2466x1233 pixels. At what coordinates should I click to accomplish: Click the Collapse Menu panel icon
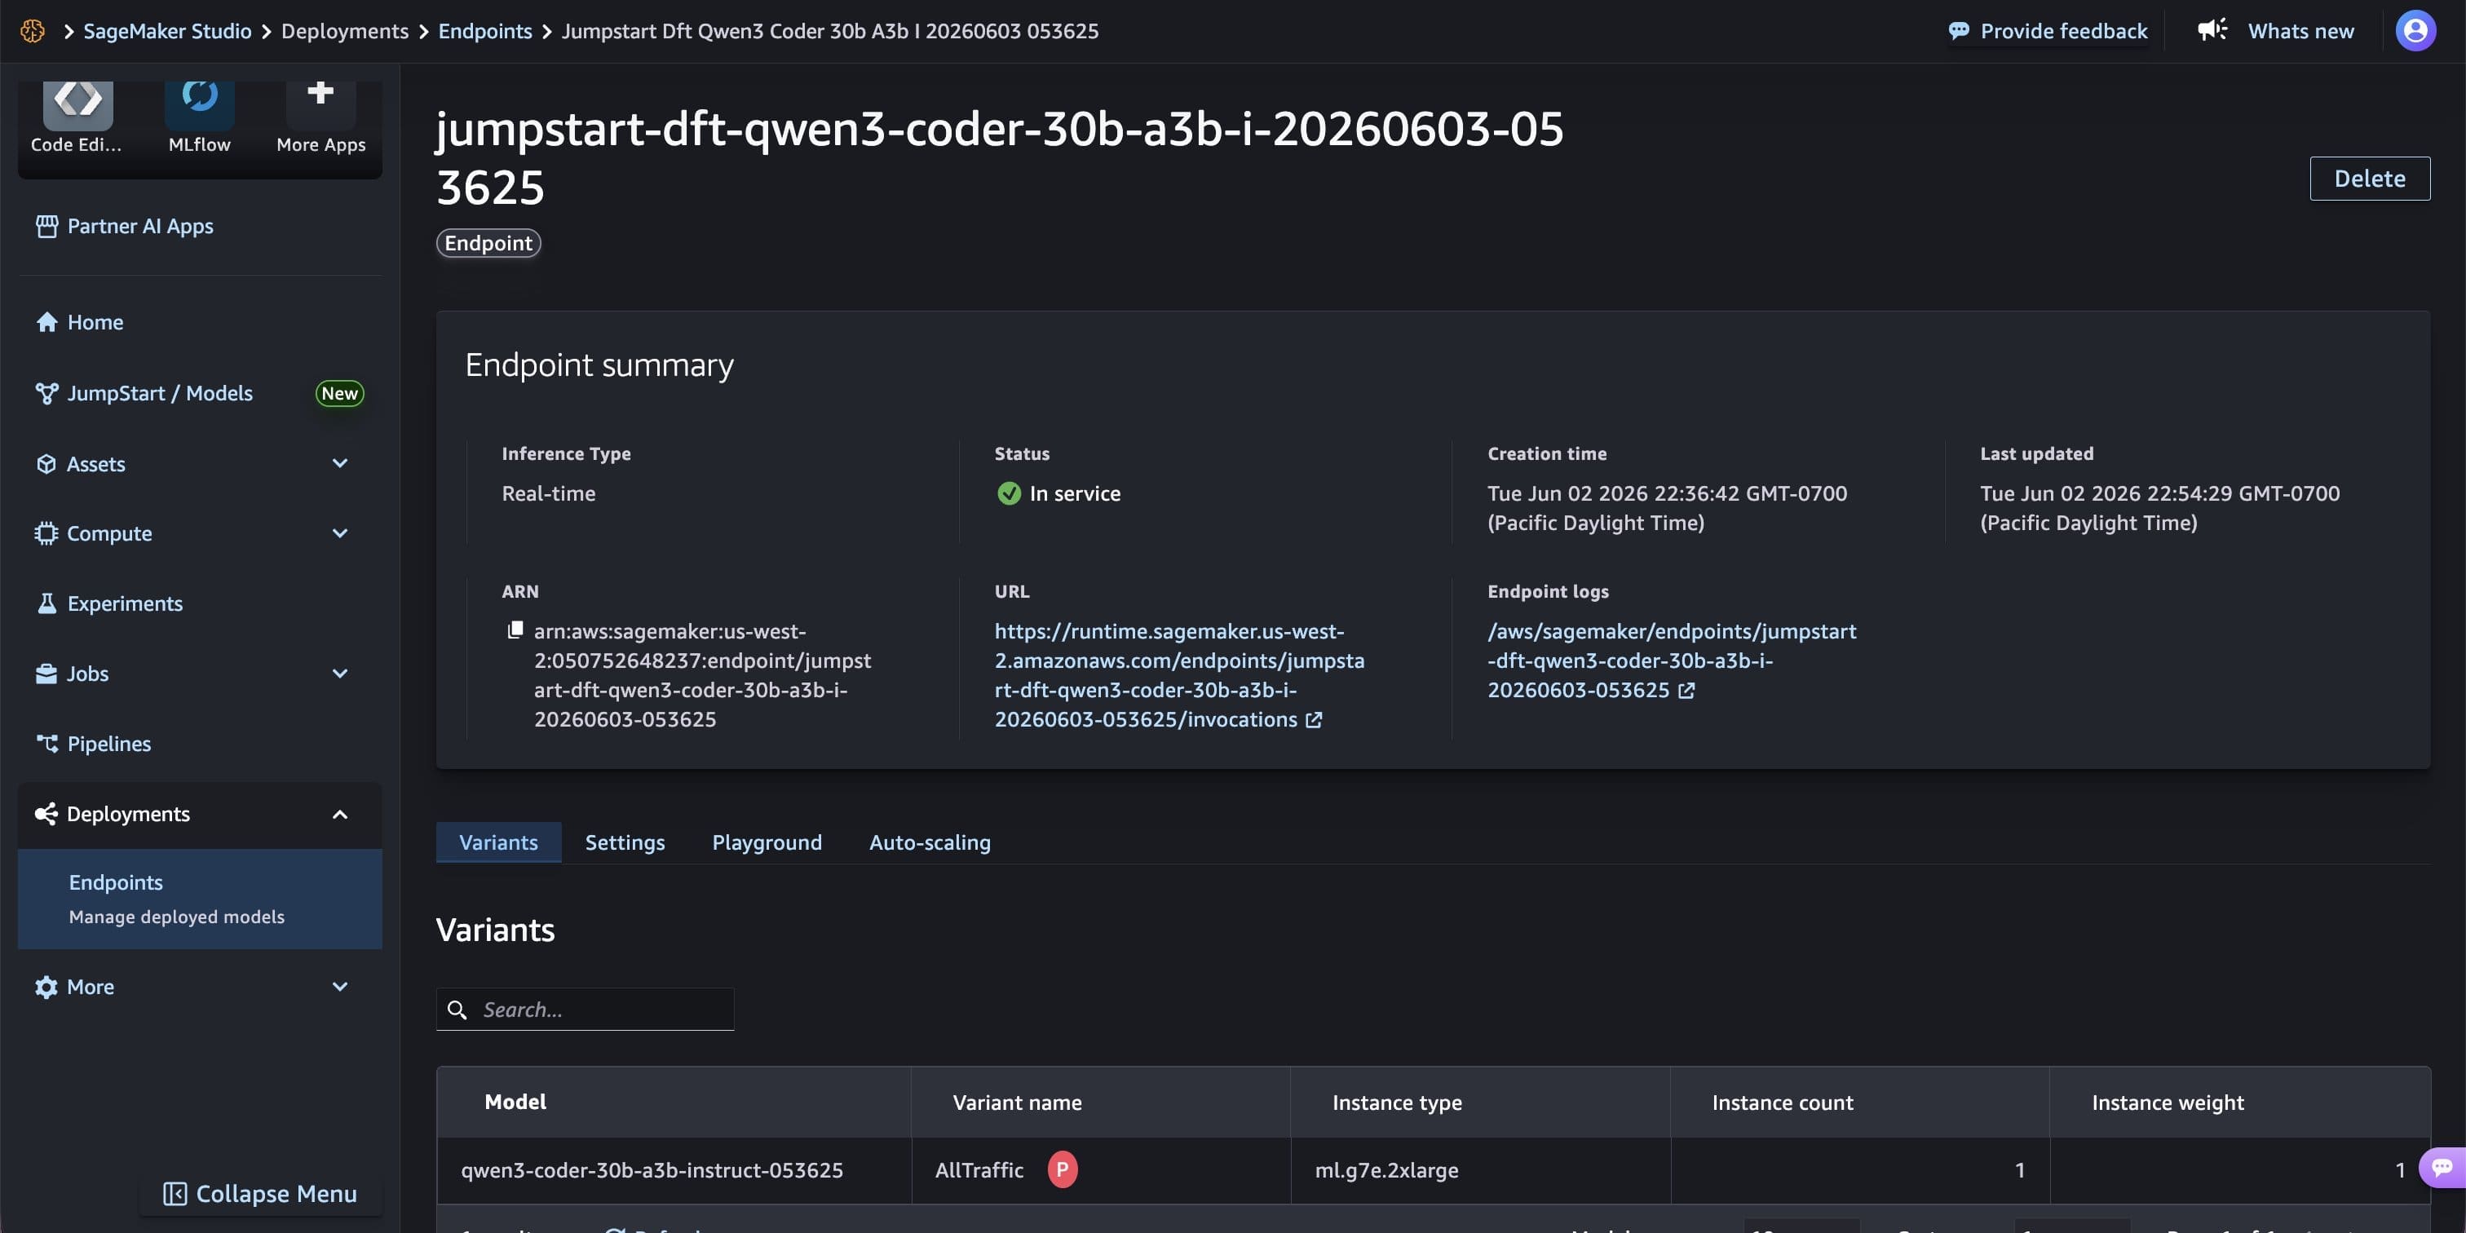click(x=175, y=1194)
